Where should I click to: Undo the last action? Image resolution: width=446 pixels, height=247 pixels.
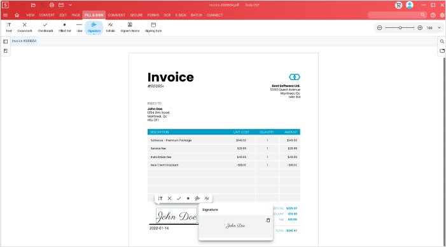[x=15, y=5]
